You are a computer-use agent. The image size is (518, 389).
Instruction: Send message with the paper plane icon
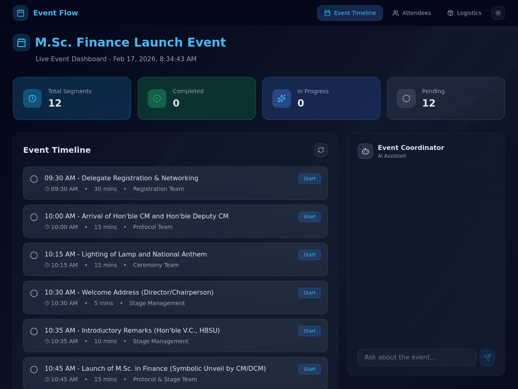487,357
